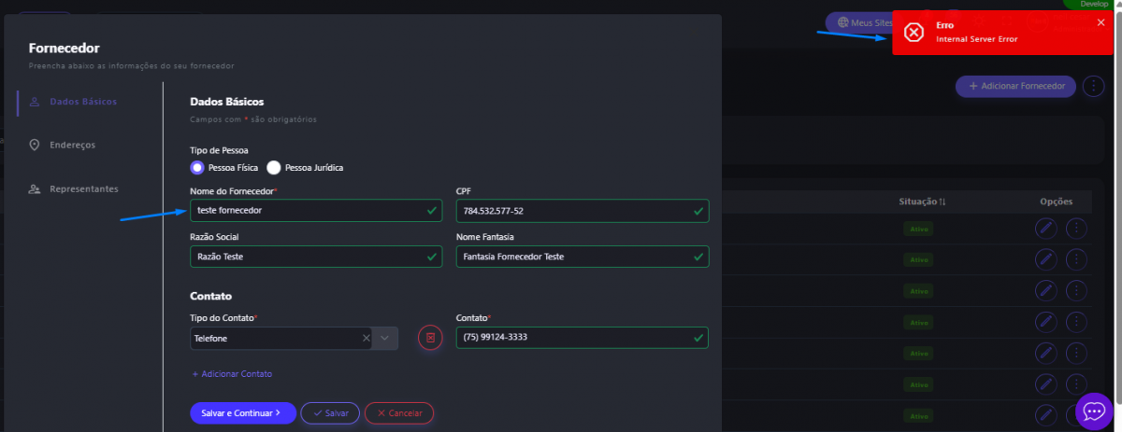
Task: Click the edit pencil in first table row
Action: click(1045, 229)
